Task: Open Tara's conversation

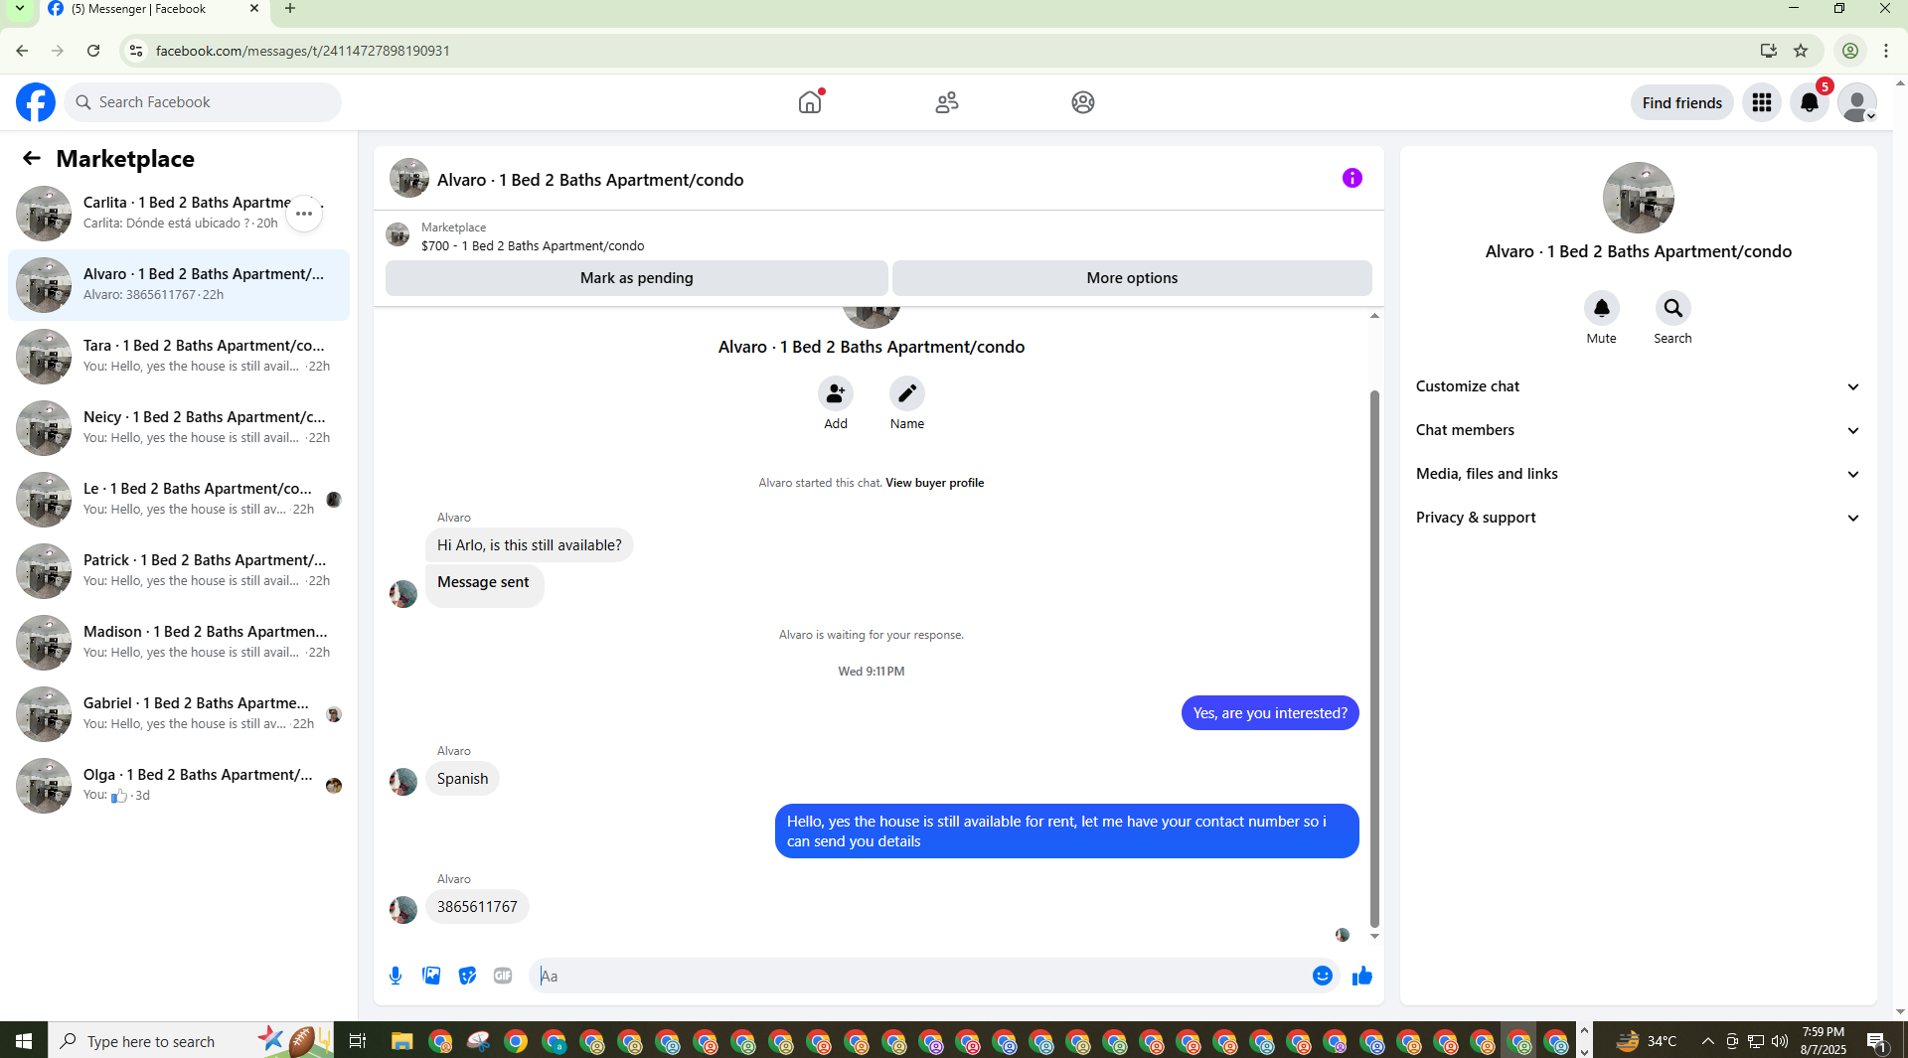Action: coord(179,357)
